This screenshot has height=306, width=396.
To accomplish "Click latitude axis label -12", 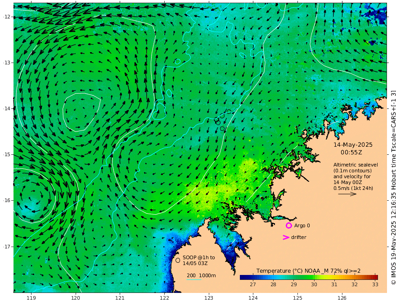I will tap(7, 17).
